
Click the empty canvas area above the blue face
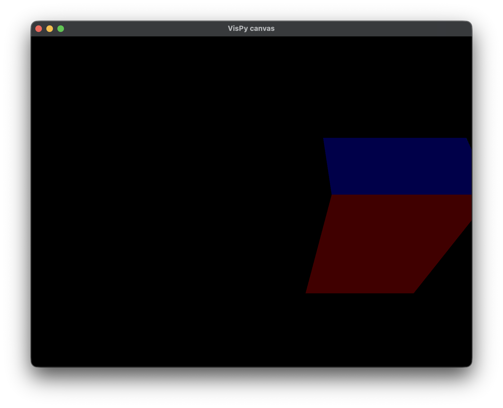click(x=394, y=88)
